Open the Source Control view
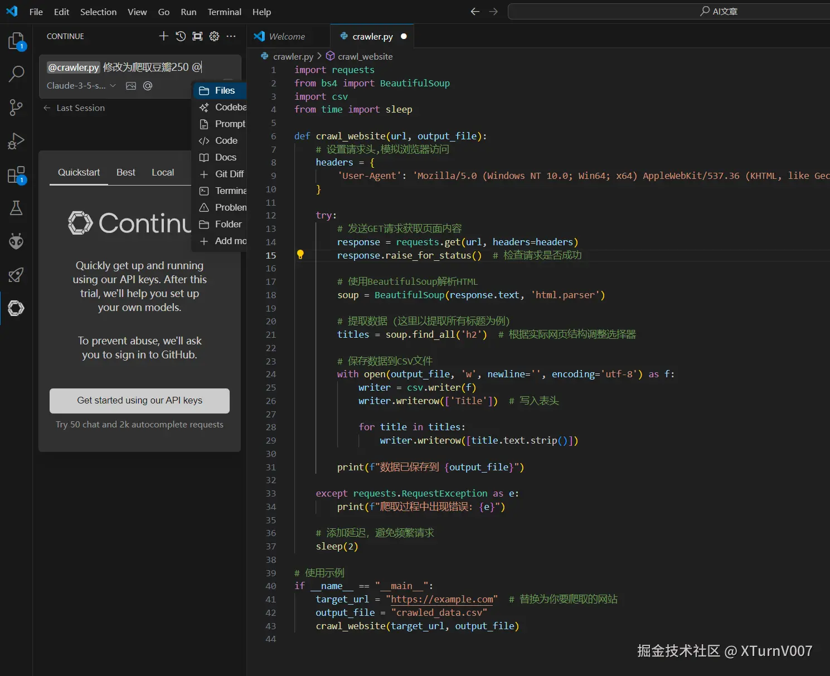Image resolution: width=830 pixels, height=676 pixels. [x=16, y=108]
